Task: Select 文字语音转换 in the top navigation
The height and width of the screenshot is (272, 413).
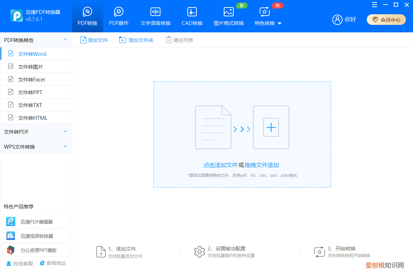Action: tap(155, 16)
